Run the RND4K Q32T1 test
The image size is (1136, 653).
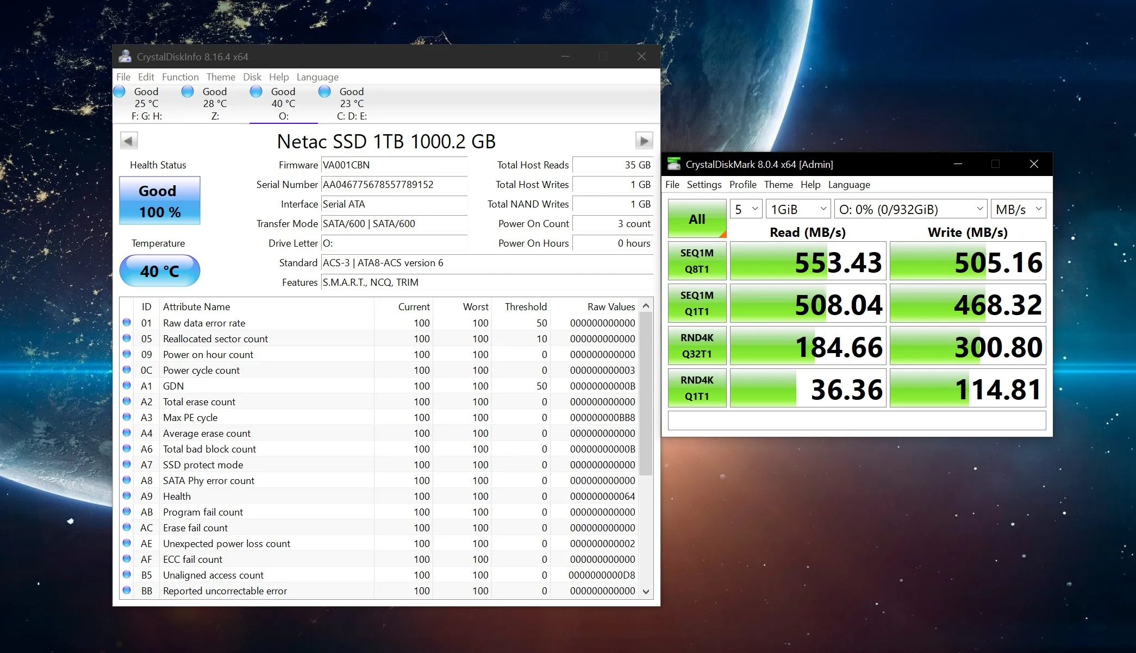click(x=697, y=346)
